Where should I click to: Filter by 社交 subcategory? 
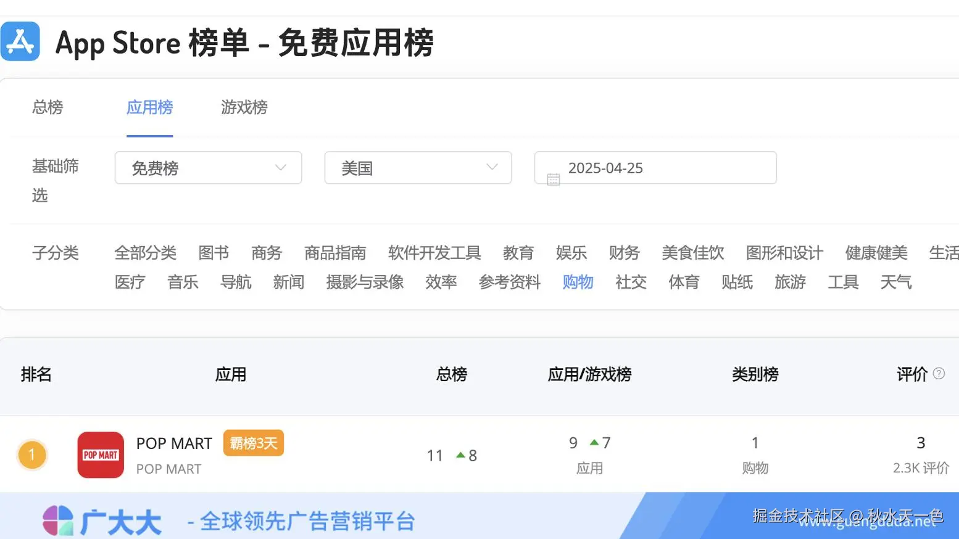click(x=631, y=282)
